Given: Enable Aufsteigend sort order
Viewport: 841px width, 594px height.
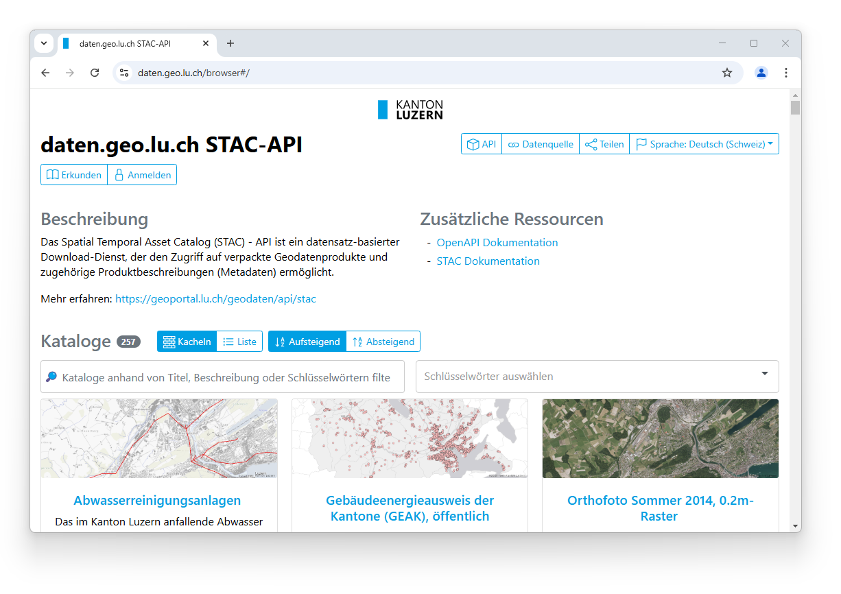Looking at the screenshot, I should [307, 341].
